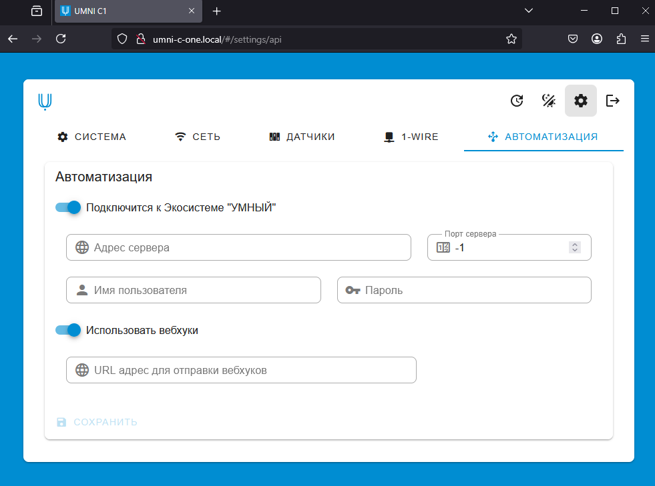The image size is (655, 486).
Task: Open the ДАТЧИКИ tab
Action: [x=302, y=137]
